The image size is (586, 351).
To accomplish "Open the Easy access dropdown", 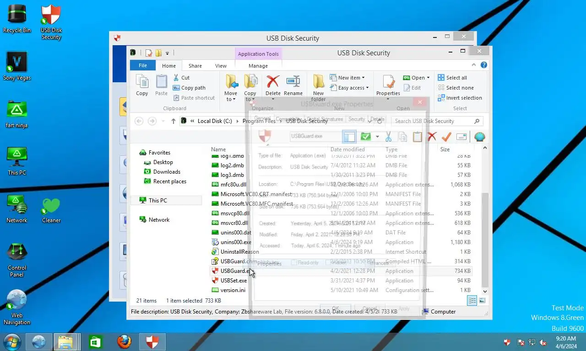I will point(349,88).
